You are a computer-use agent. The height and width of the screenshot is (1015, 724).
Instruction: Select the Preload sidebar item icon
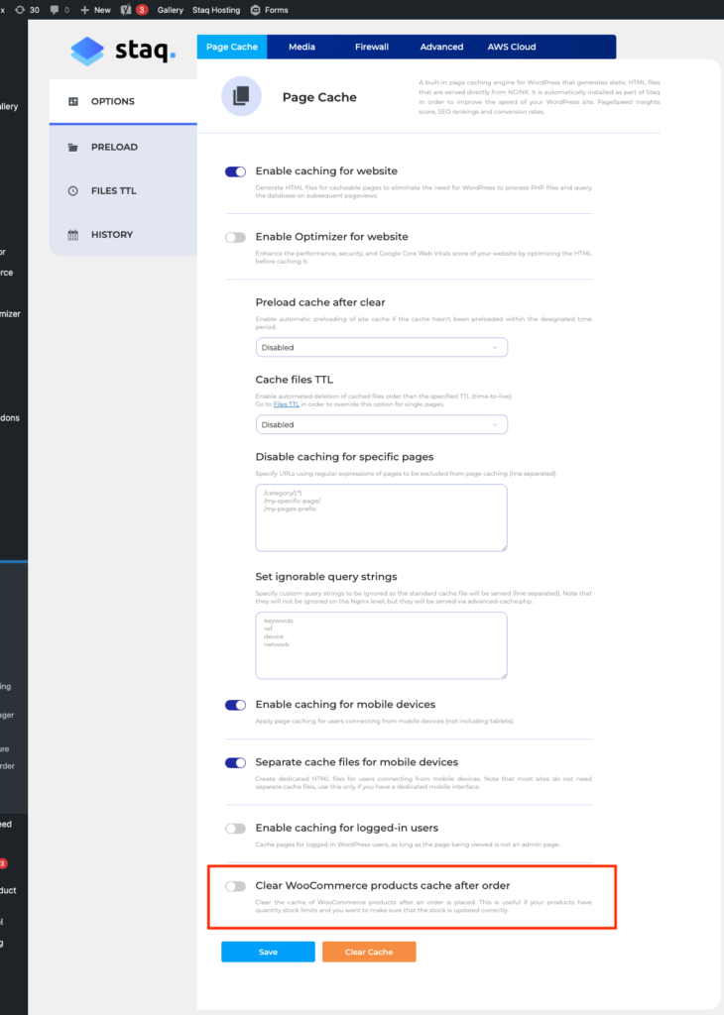(x=71, y=147)
